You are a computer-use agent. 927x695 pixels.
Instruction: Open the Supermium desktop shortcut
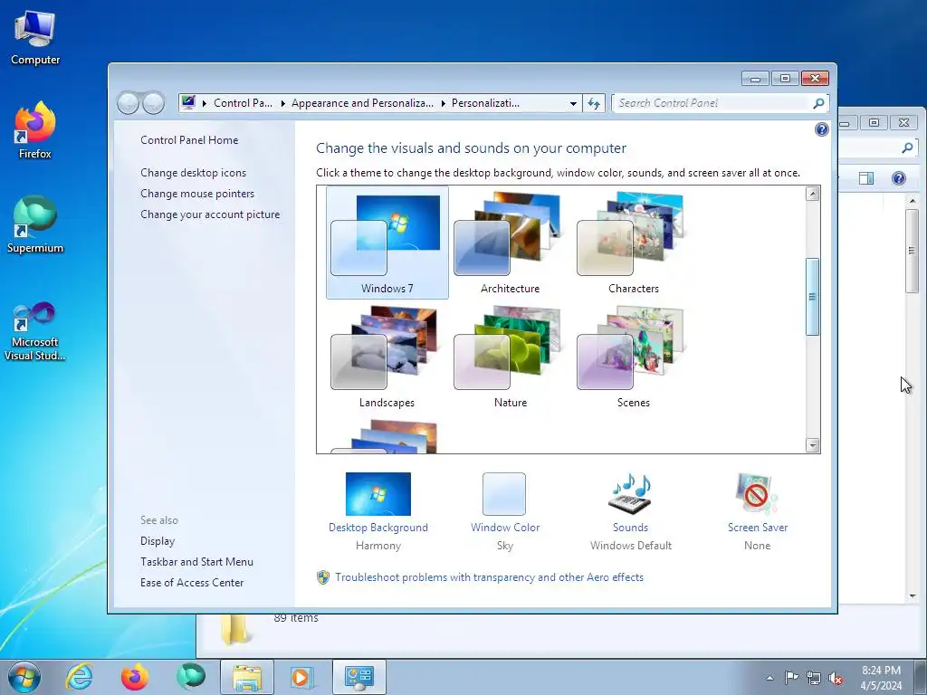click(x=35, y=225)
